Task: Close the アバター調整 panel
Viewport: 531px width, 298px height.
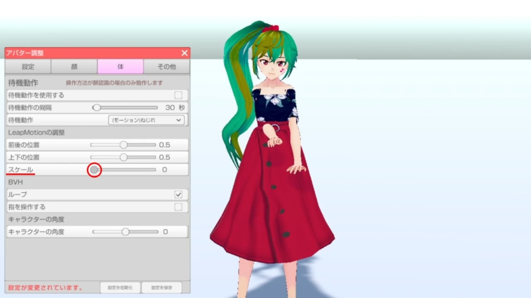Action: click(x=184, y=53)
